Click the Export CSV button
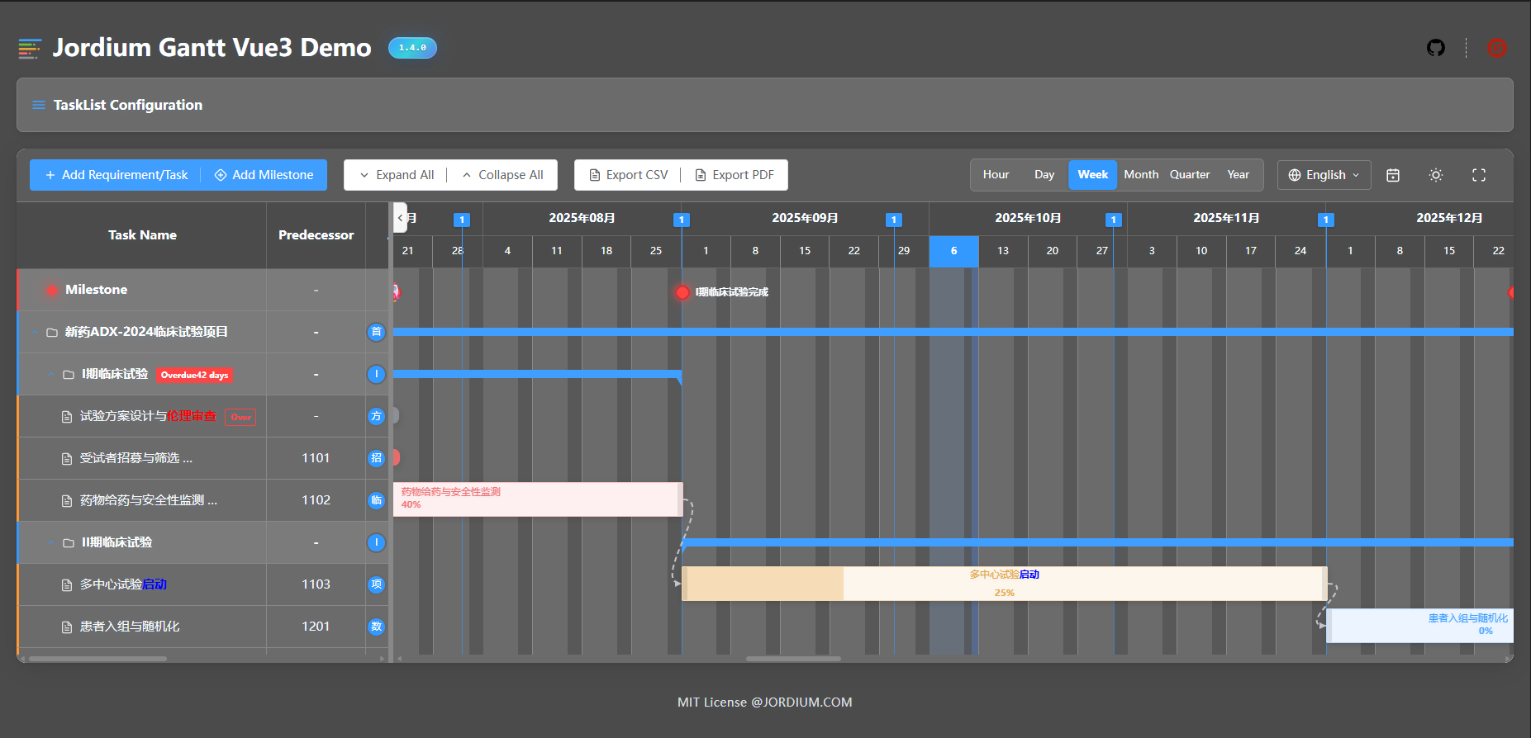The height and width of the screenshot is (738, 1531). (x=628, y=175)
